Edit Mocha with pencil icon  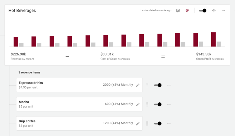tap(138, 104)
